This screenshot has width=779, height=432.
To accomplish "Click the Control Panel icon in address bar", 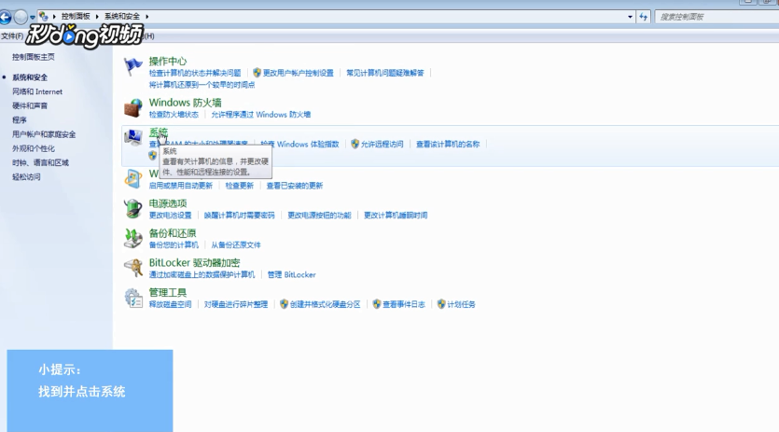I will [43, 17].
